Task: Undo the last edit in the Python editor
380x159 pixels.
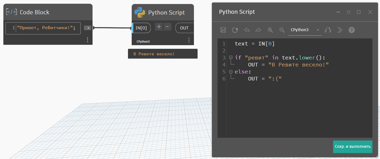Action: (x=247, y=30)
